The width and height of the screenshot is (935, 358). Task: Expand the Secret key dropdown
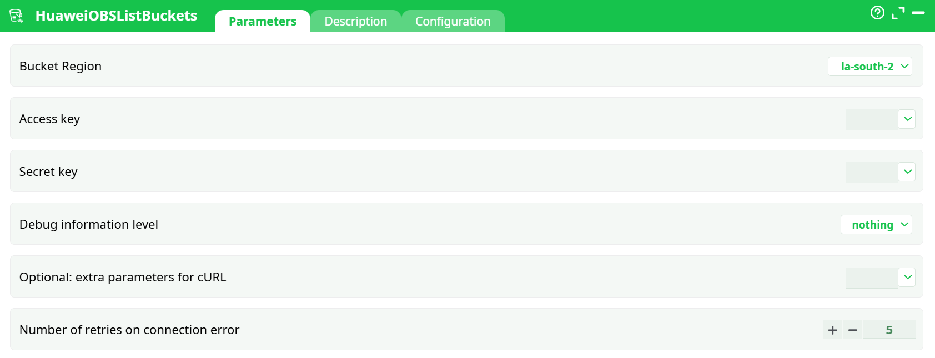(907, 172)
